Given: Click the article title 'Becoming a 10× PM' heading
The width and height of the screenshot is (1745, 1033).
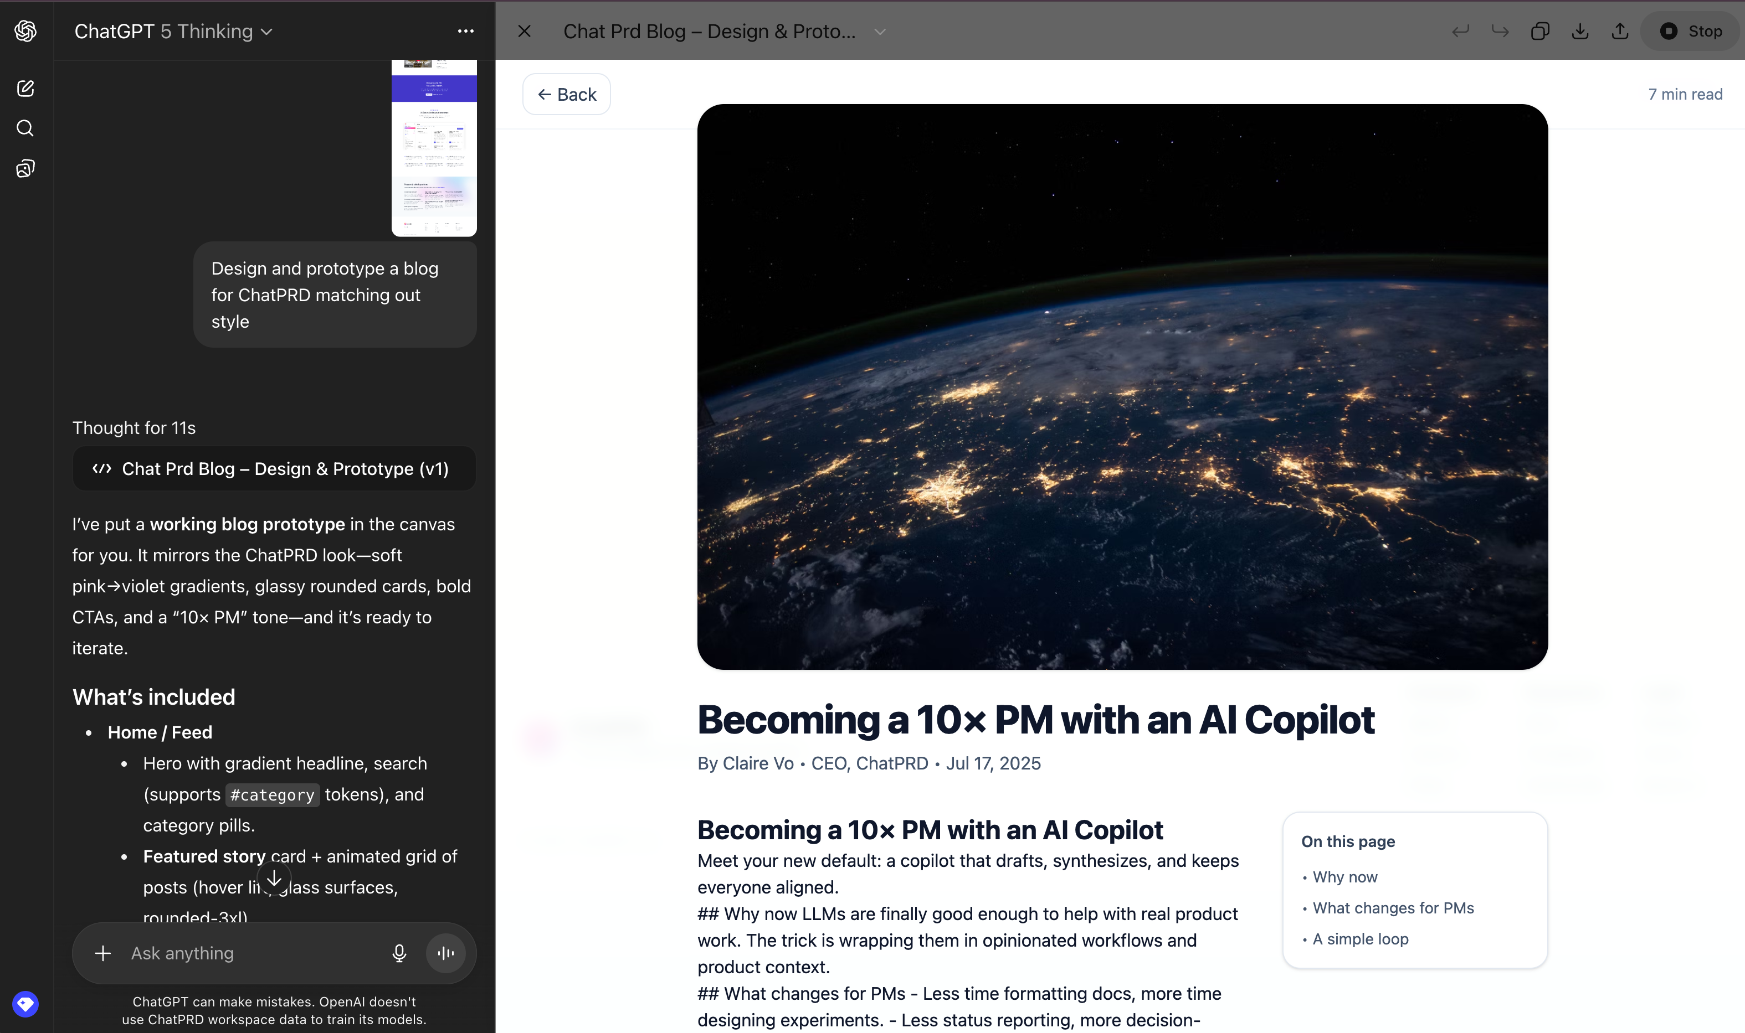Looking at the screenshot, I should pos(1036,720).
